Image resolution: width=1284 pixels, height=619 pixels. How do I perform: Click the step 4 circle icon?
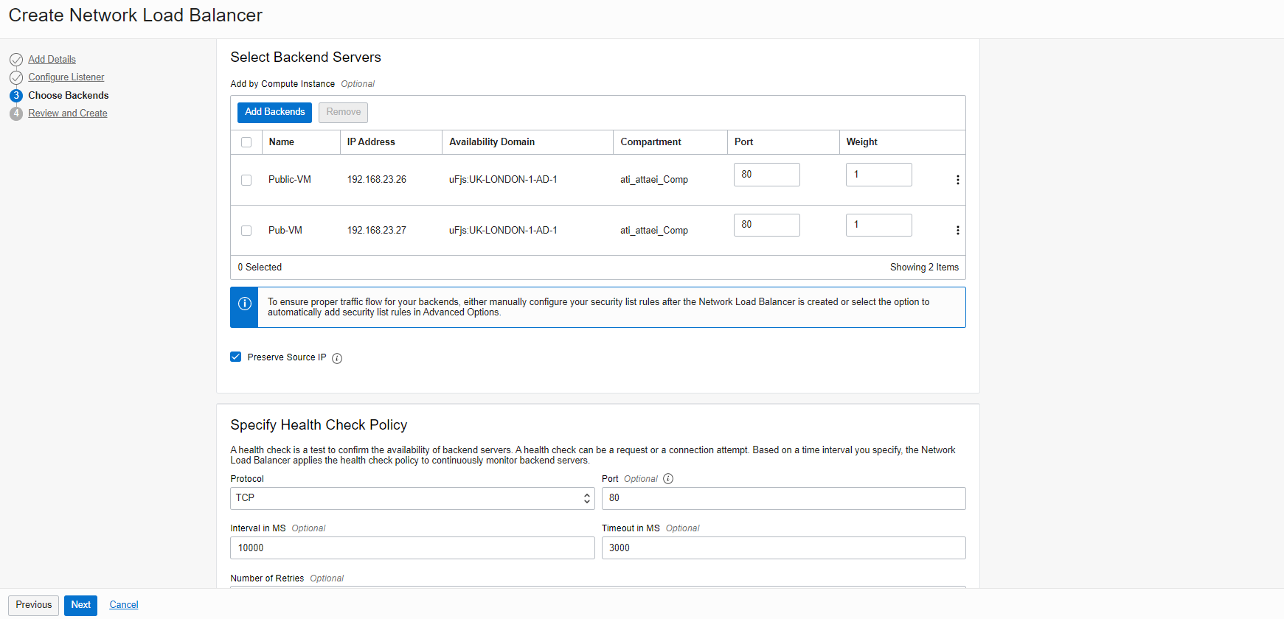pyautogui.click(x=16, y=113)
